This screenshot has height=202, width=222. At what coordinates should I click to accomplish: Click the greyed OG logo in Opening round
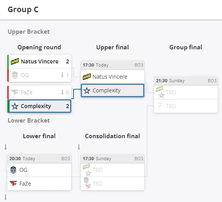point(15,75)
